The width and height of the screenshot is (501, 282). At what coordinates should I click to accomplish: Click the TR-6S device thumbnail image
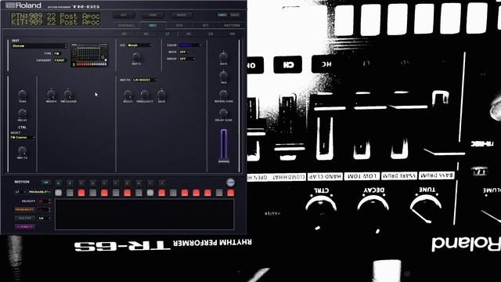coord(90,55)
